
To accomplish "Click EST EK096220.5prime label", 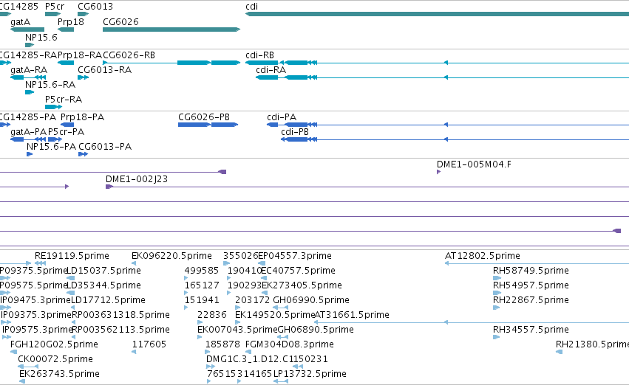I will tap(171, 256).
